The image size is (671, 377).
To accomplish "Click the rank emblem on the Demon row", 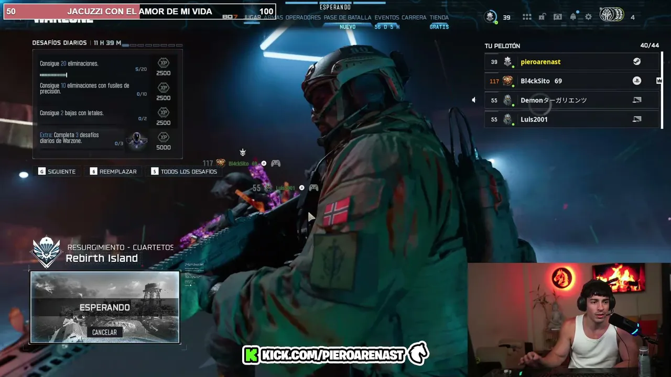I will click(x=507, y=100).
